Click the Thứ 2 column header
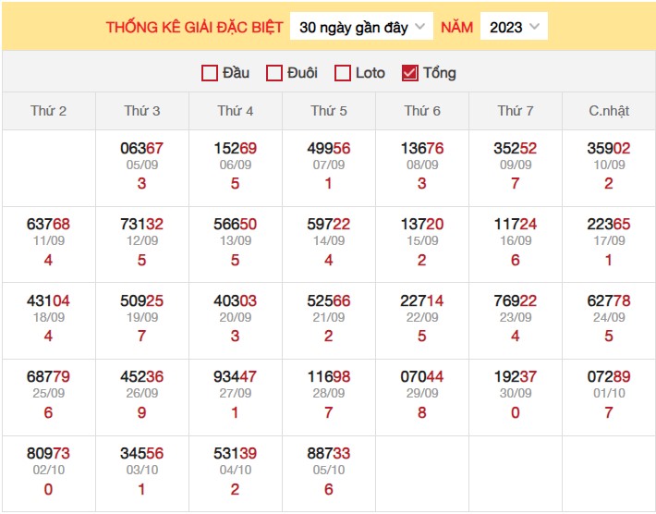This screenshot has height=514, width=656. [49, 111]
